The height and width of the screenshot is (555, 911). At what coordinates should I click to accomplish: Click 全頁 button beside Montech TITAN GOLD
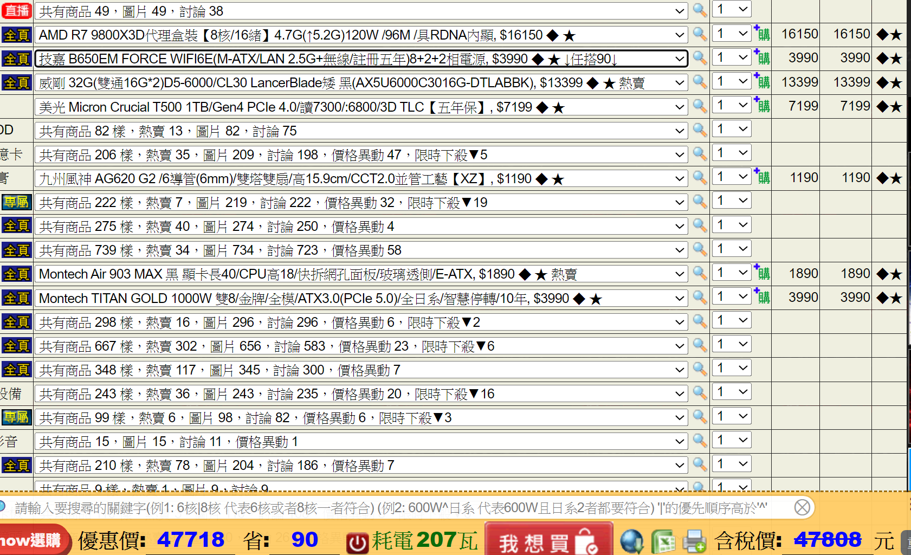tap(17, 298)
